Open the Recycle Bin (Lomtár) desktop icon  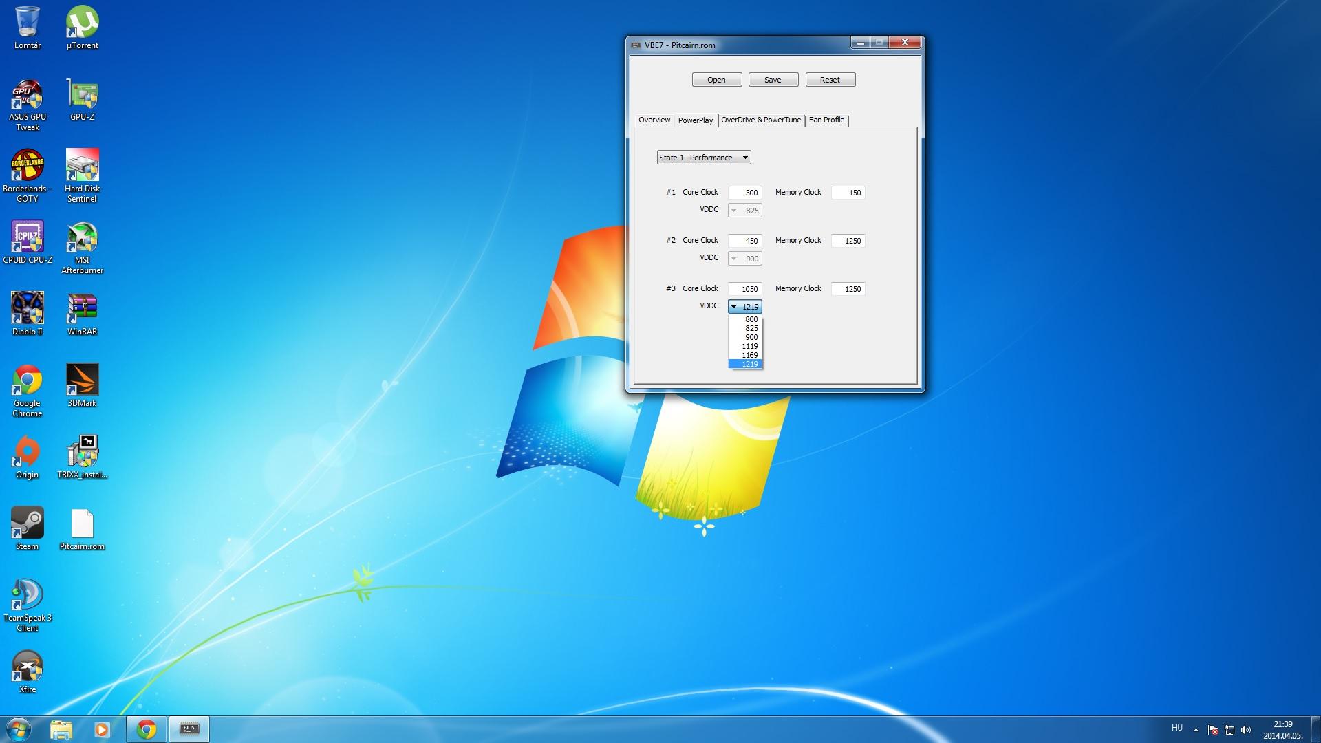coord(27,28)
